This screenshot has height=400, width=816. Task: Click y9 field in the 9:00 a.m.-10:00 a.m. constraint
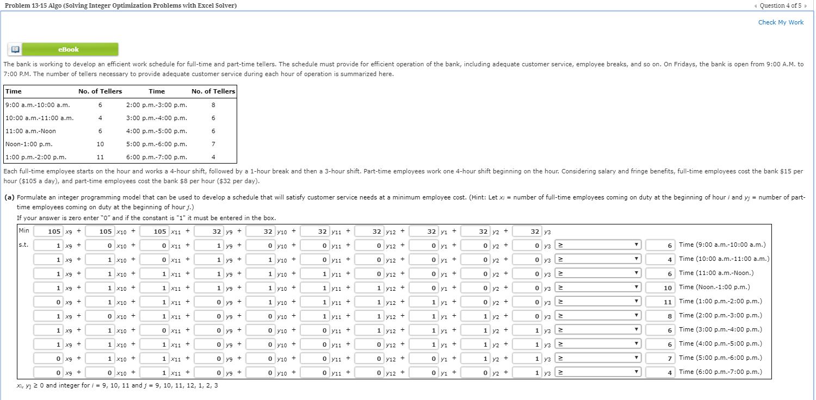tap(209, 245)
